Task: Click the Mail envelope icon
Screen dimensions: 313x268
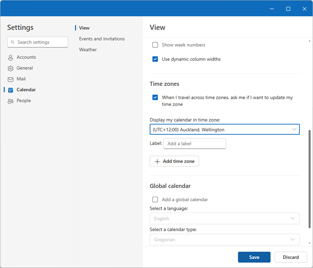Action: pyautogui.click(x=11, y=79)
